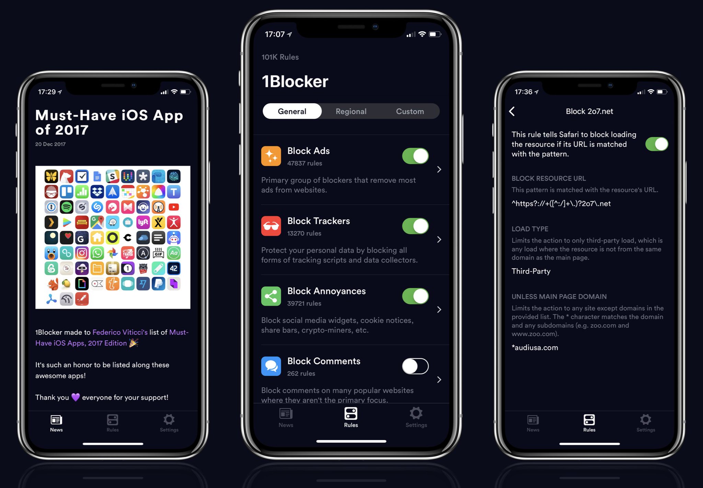
Task: Click the back arrow on Block 2o7.net screen
Action: click(x=513, y=111)
